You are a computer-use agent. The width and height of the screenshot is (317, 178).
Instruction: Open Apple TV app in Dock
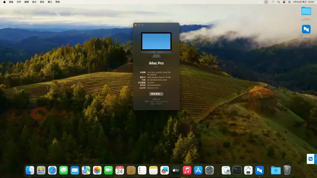(x=176, y=170)
